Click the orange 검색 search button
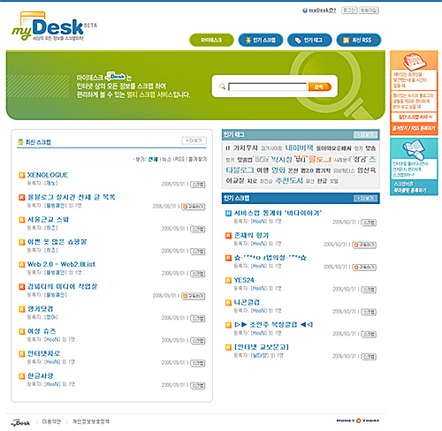Screen dimensions: 442x431 [320, 87]
